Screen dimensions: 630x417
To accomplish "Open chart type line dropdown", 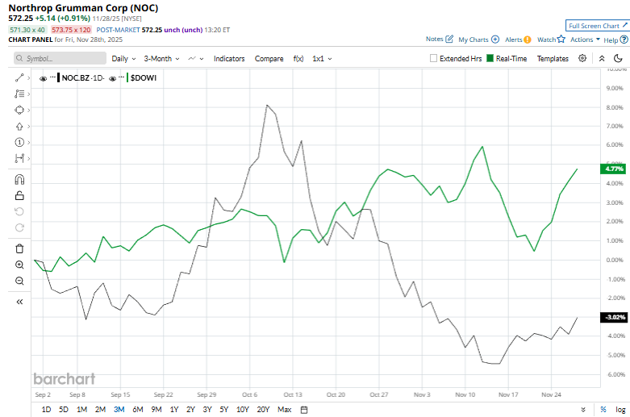I will point(196,59).
